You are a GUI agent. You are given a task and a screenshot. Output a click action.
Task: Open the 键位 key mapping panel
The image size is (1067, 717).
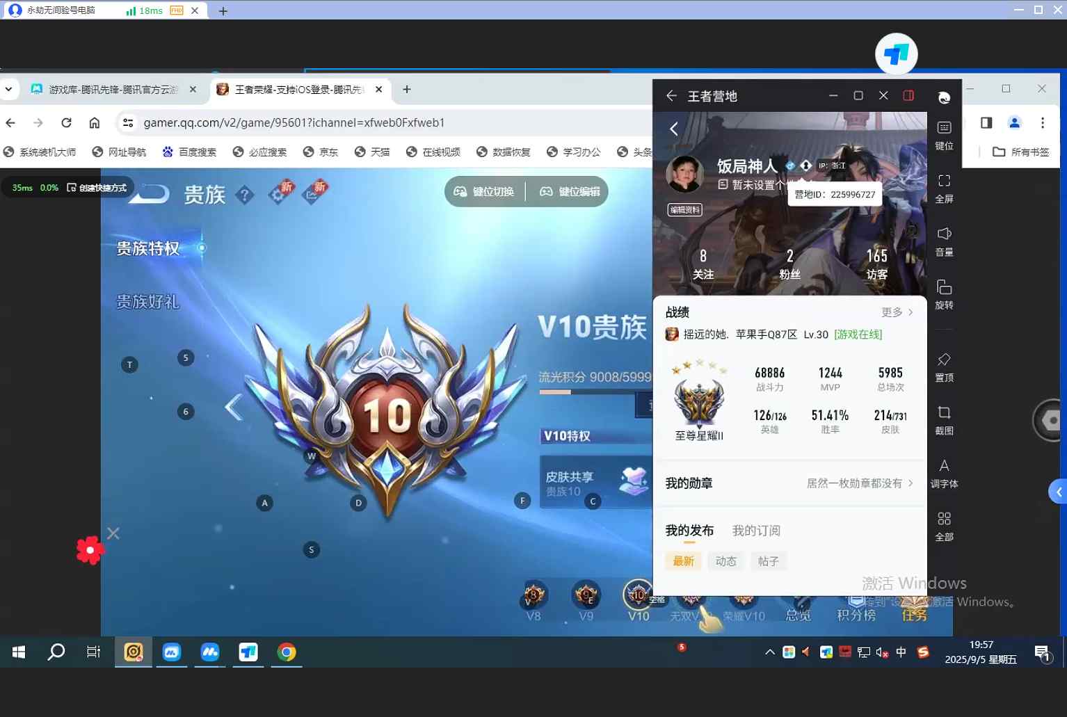[x=944, y=136]
